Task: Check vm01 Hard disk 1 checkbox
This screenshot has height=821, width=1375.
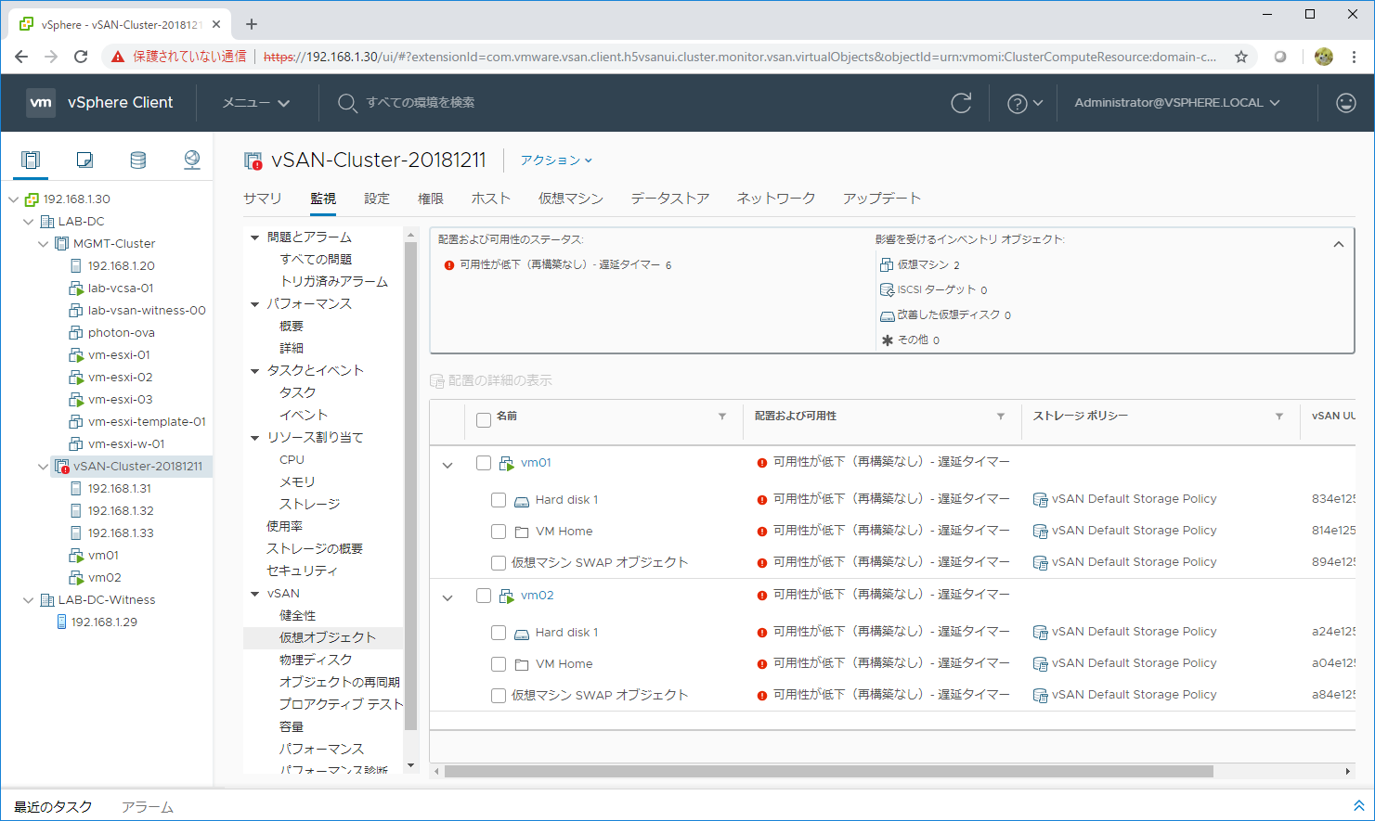Action: pyautogui.click(x=499, y=500)
